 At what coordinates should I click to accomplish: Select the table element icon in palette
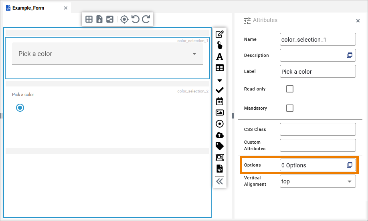pos(220,68)
